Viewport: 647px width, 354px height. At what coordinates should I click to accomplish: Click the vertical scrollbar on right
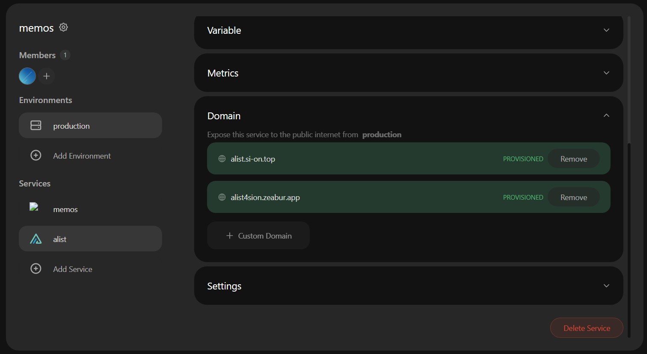click(629, 239)
